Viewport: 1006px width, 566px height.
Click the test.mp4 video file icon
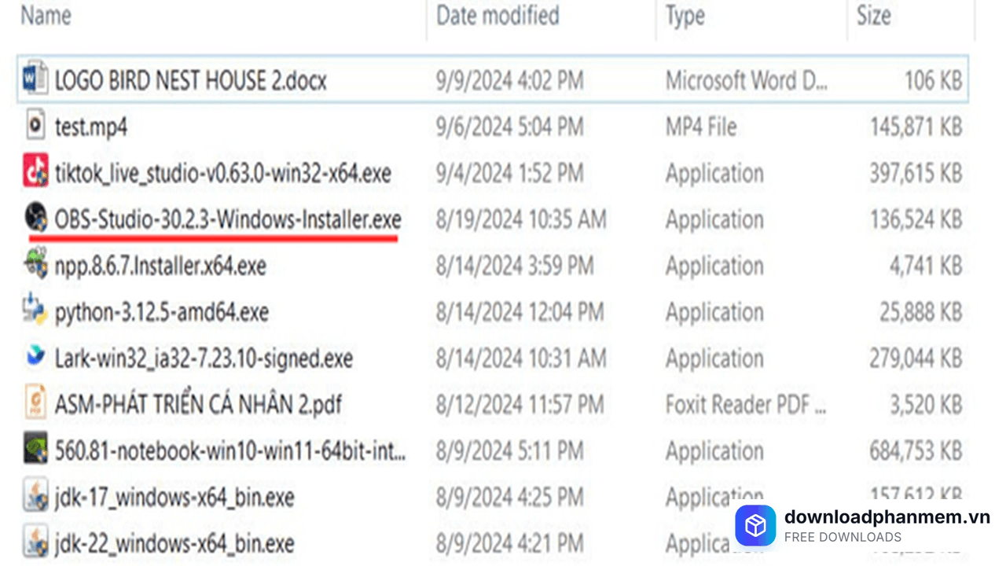(35, 127)
